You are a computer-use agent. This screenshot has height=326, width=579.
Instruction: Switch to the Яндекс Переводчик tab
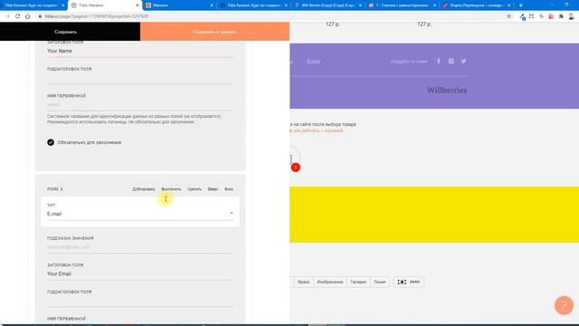[477, 5]
